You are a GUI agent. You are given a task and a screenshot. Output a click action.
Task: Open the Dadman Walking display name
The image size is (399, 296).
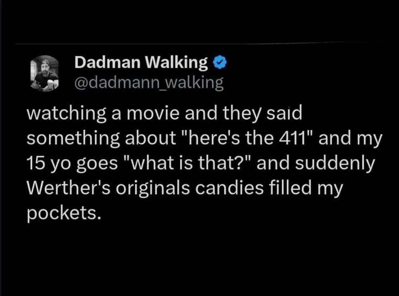coord(141,62)
